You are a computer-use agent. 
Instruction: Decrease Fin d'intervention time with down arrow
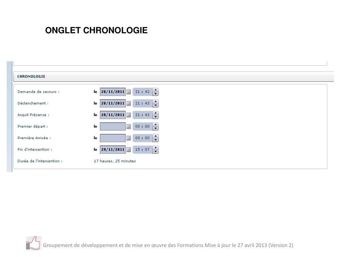156,152
